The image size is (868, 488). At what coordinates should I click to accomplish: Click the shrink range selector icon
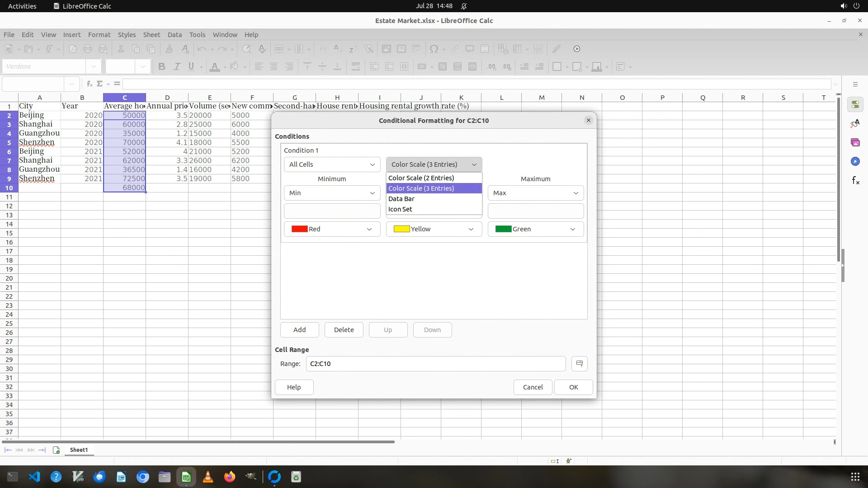tap(579, 364)
